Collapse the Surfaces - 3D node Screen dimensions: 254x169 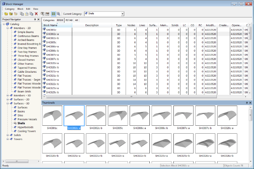[x=8, y=103]
